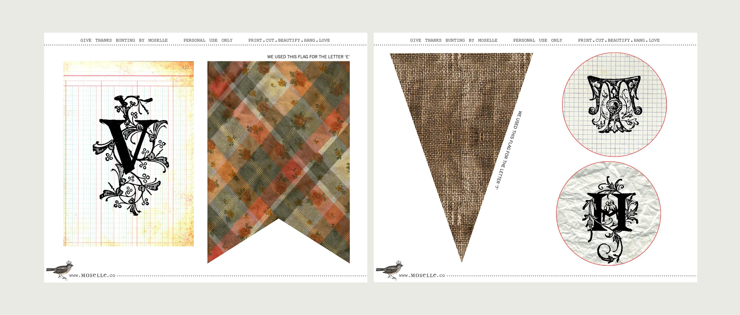Viewport: 740px width, 315px height.
Task: Open www.moselle.co link on right page
Action: [422, 275]
